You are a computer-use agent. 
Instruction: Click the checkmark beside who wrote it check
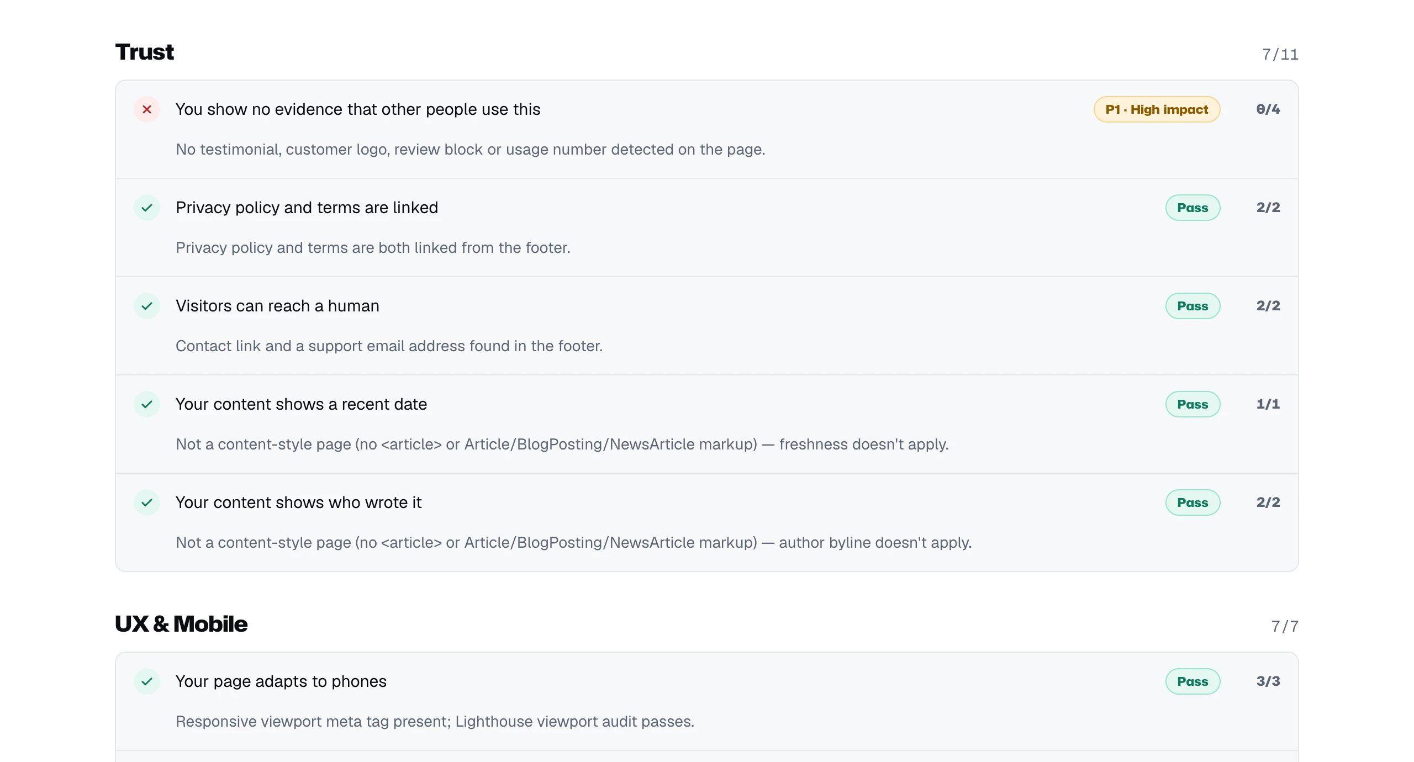(147, 502)
